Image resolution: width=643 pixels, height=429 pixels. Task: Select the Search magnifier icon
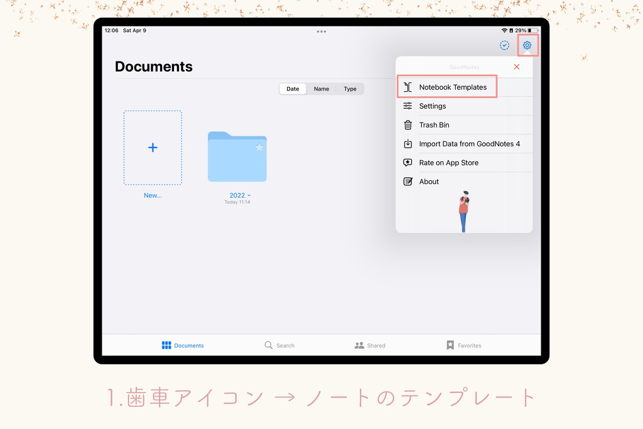point(269,345)
